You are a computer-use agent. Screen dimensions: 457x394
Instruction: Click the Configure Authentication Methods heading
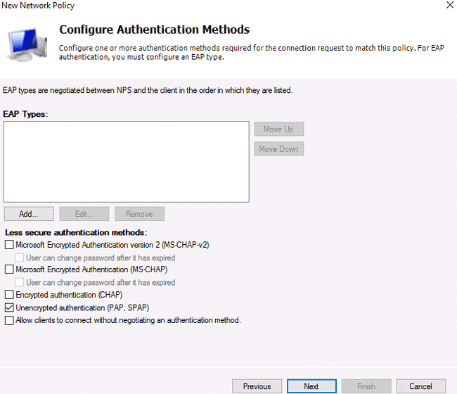click(x=155, y=30)
